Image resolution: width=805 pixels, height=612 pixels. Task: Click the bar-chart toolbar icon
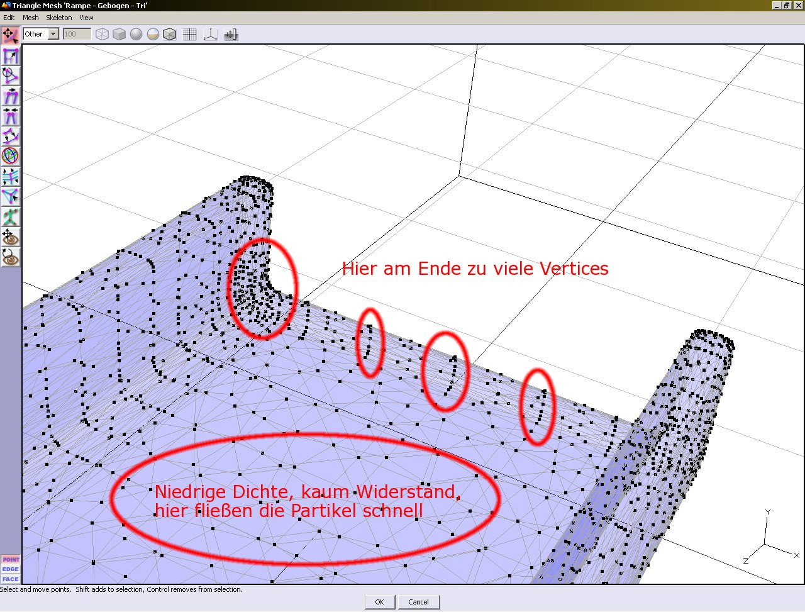click(231, 34)
